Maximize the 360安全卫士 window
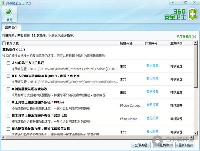 pyautogui.click(x=186, y=2)
